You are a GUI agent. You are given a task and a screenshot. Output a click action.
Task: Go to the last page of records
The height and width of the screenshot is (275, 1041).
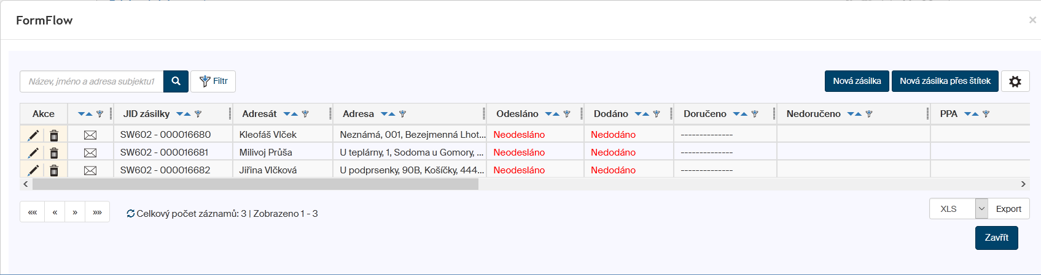[x=97, y=212]
